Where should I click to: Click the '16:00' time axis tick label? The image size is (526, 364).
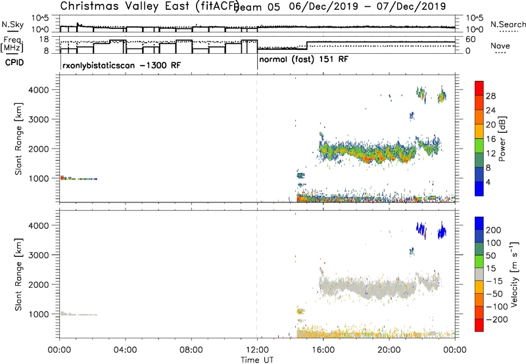[x=323, y=350]
